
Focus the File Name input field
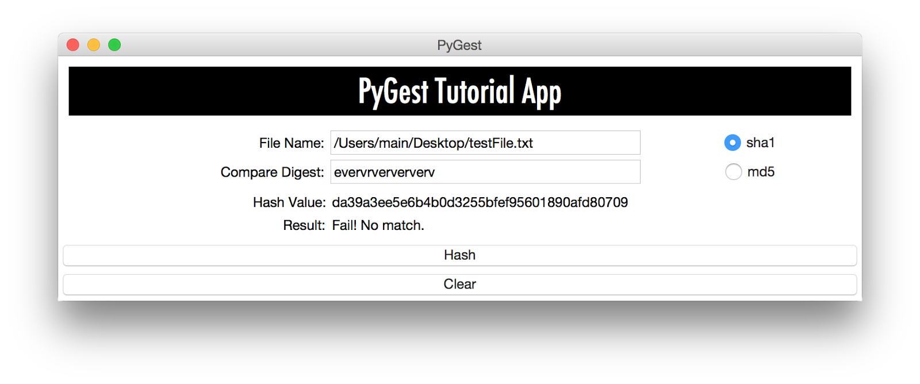click(485, 143)
